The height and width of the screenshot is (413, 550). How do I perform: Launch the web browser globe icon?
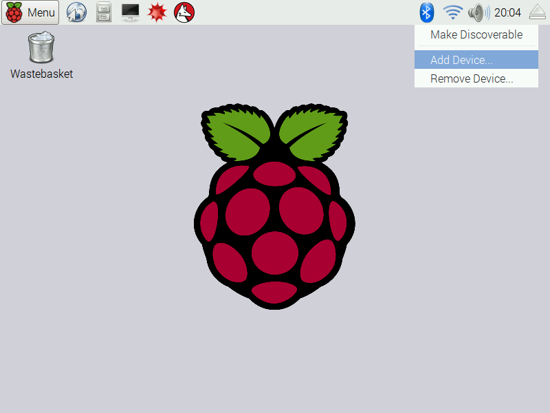[76, 12]
